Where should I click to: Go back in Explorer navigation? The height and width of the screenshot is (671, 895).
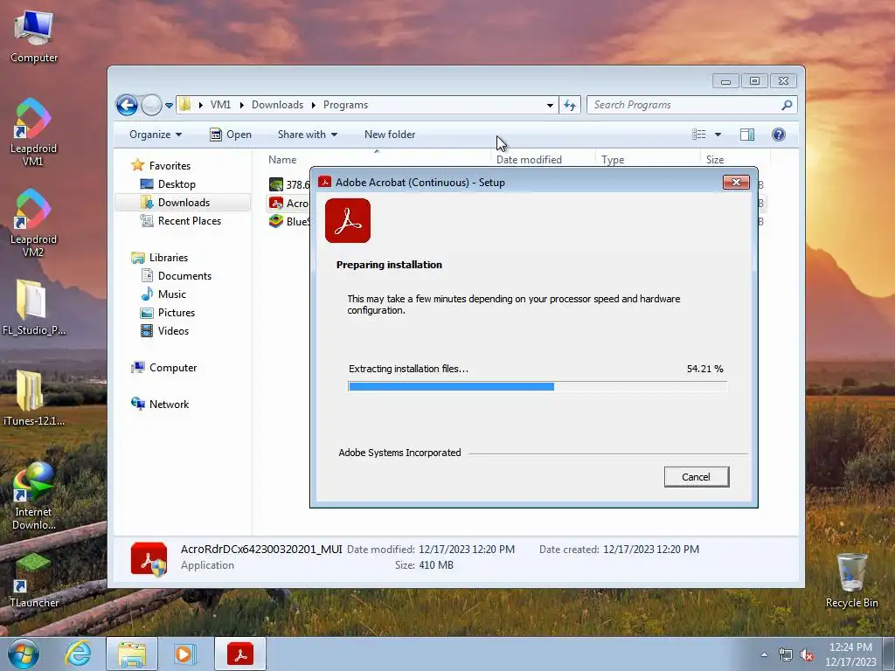[127, 105]
